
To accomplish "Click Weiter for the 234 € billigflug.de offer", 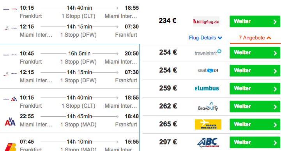I will pyautogui.click(x=255, y=21).
